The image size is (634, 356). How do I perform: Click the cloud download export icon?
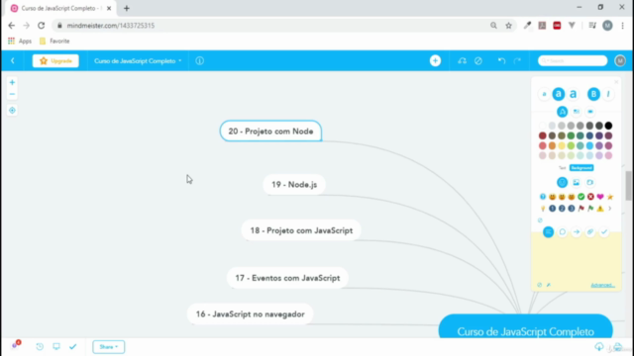598,347
